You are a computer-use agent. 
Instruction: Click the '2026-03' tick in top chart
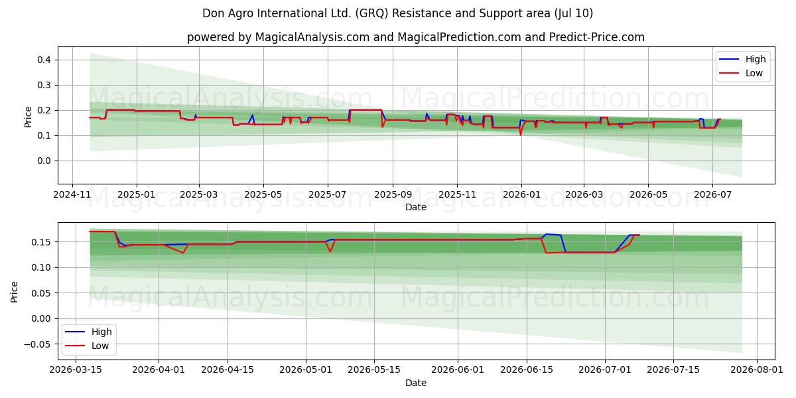pos(584,194)
